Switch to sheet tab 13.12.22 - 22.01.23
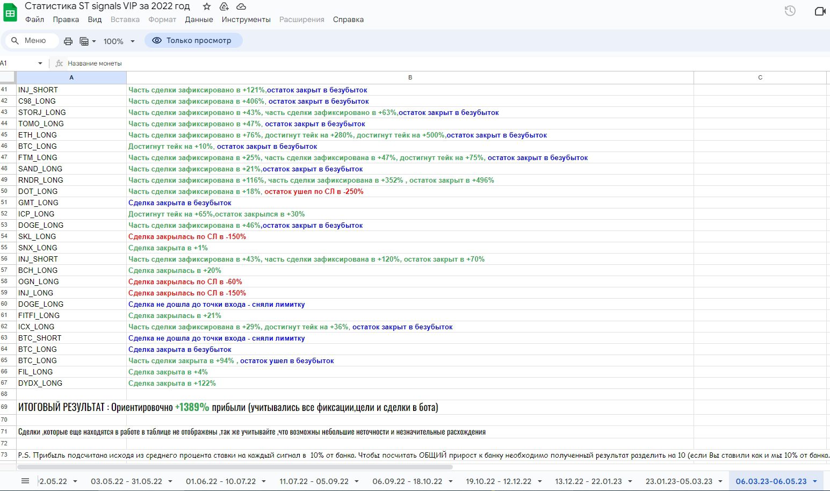The height and width of the screenshot is (491, 830). (x=588, y=481)
